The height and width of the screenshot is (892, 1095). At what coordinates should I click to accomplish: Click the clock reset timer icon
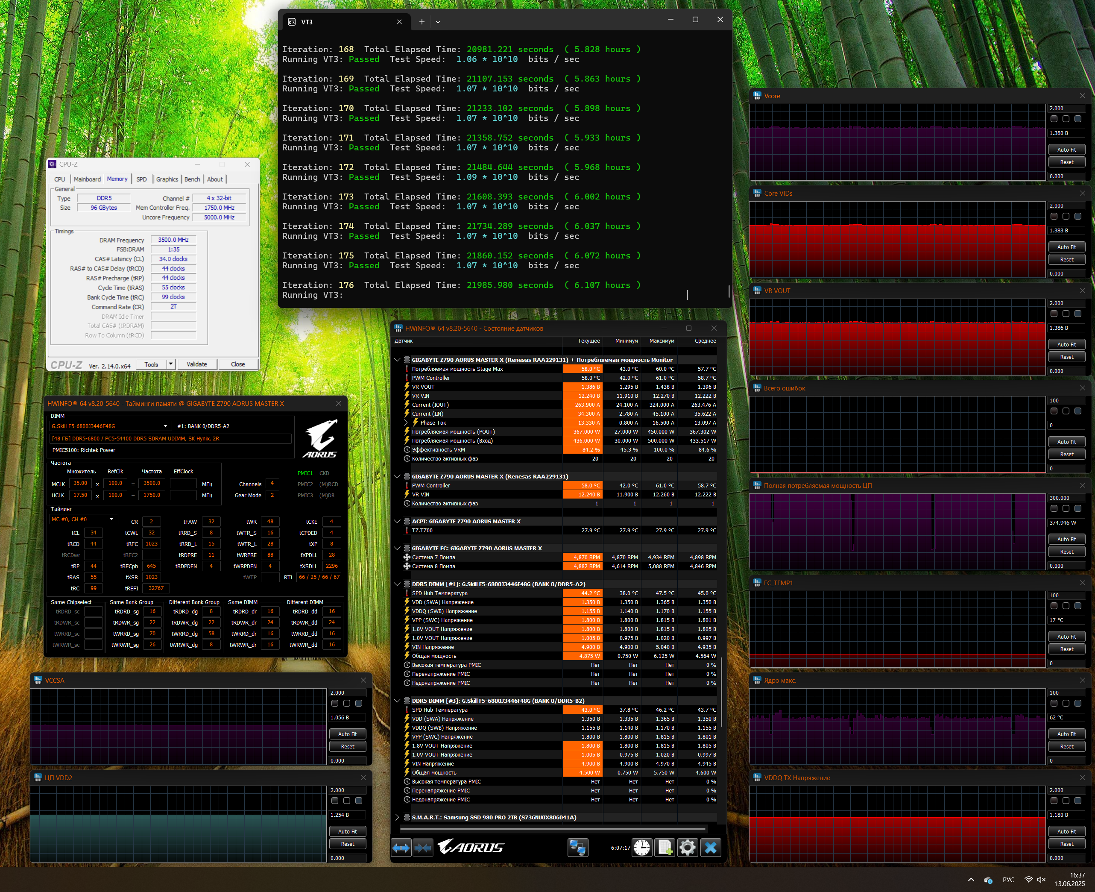[x=641, y=847]
